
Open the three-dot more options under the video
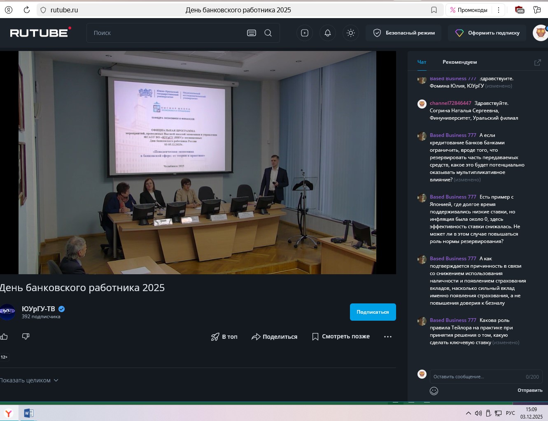387,336
